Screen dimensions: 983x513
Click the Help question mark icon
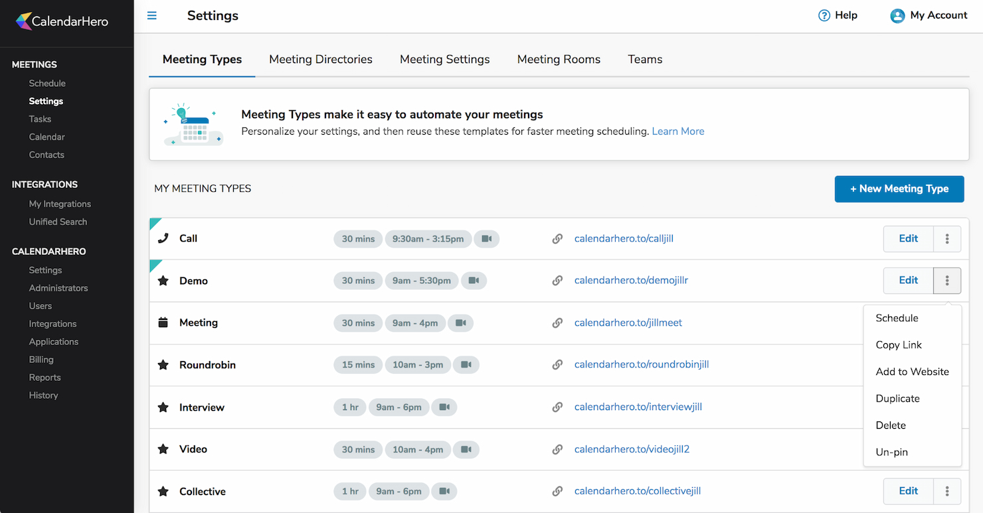(824, 15)
